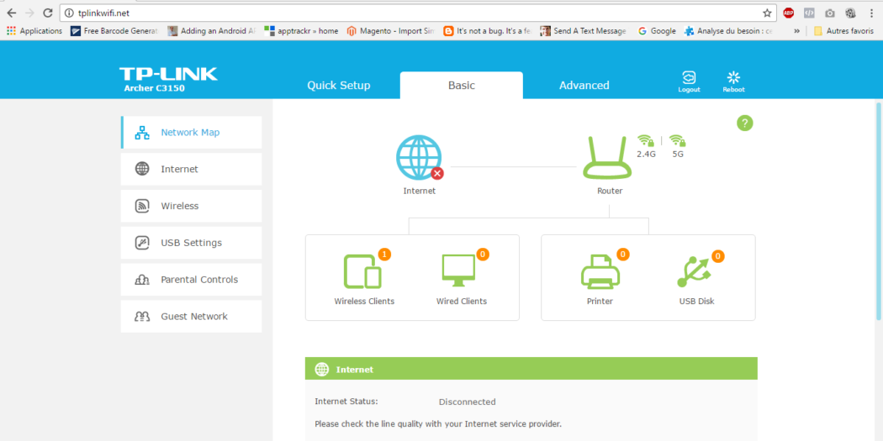Switch to the Quick Setup tab
883x441 pixels.
point(338,86)
